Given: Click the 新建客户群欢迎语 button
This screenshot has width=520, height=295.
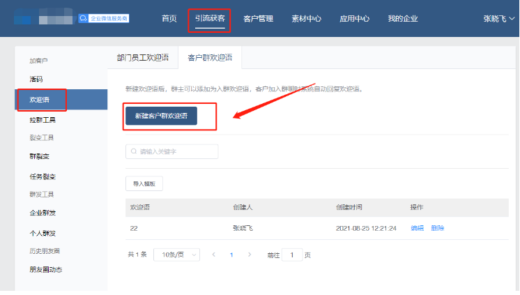Looking at the screenshot, I should (x=161, y=115).
